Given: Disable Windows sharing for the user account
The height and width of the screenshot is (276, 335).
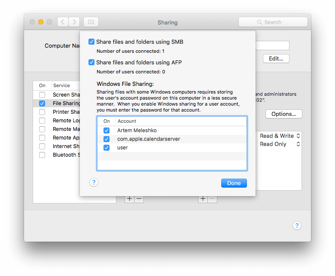Looking at the screenshot, I should pos(107,148).
